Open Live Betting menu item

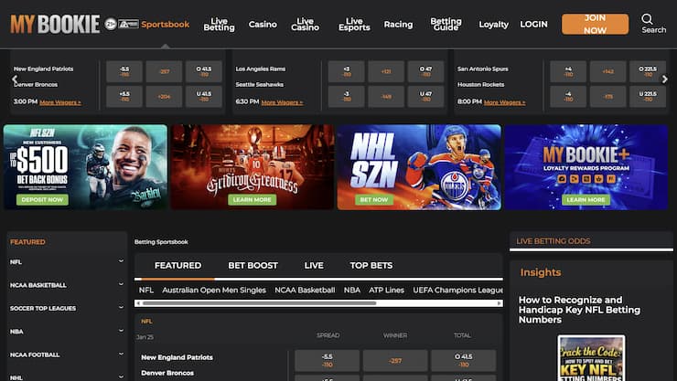pyautogui.click(x=219, y=24)
